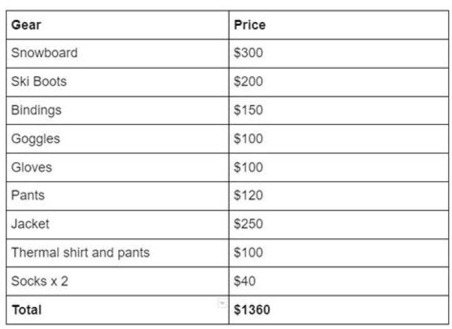The image size is (452, 329).
Task: Click the Jacket cell
Action: [x=117, y=224]
